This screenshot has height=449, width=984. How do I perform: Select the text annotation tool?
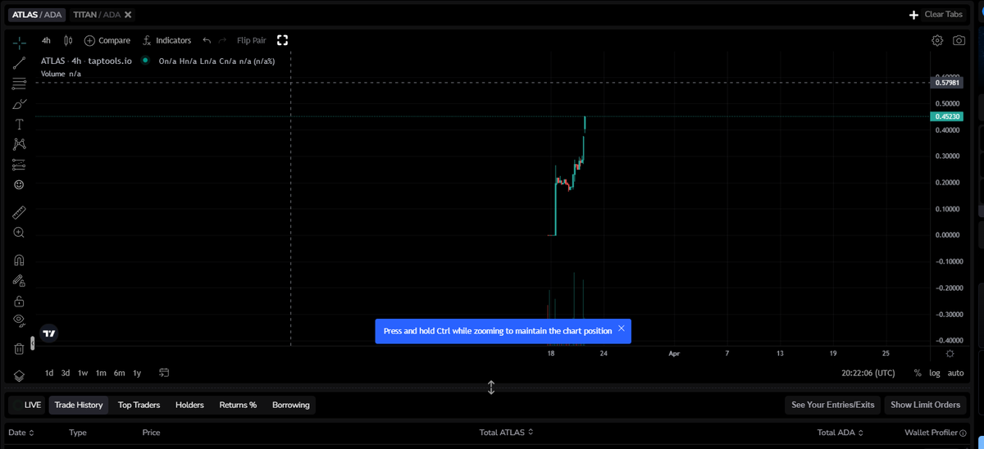click(19, 124)
